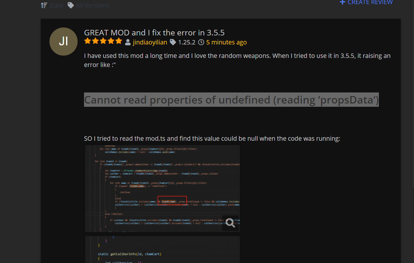
Task: Click the person icon before jindiaoyilian
Action: 128,42
